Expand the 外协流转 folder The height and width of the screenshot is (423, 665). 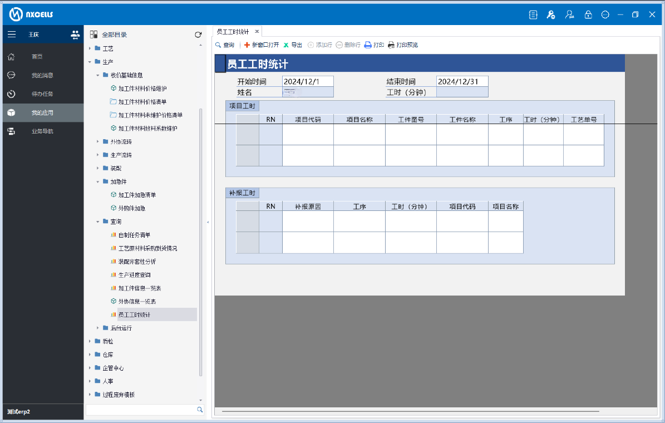click(x=97, y=142)
